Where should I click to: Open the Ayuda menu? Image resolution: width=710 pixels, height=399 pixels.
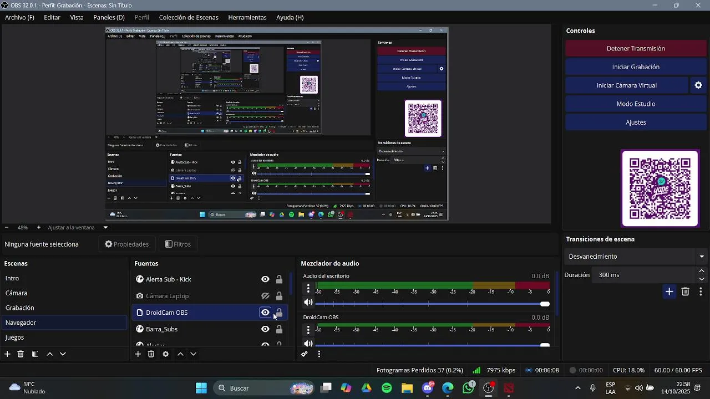(x=290, y=17)
